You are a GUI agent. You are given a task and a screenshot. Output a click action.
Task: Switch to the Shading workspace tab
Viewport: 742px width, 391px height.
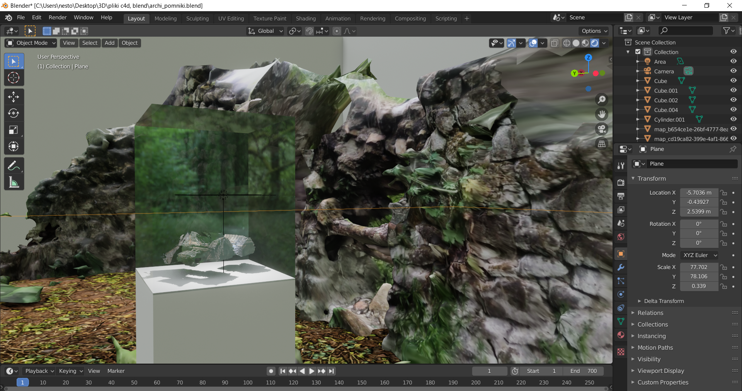[305, 18]
